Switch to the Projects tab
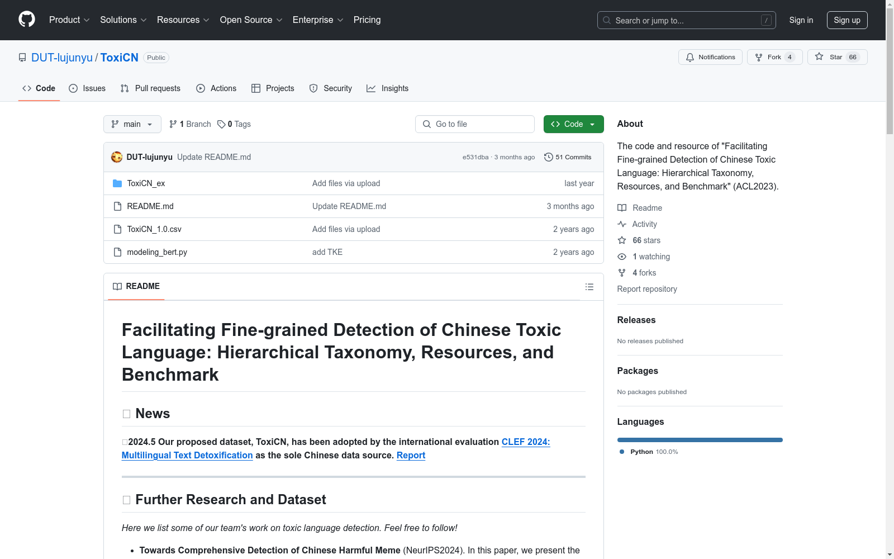Image resolution: width=894 pixels, height=559 pixels. pos(273,88)
